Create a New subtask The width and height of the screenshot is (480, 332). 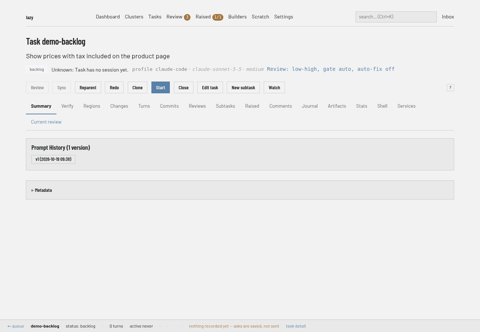243,87
